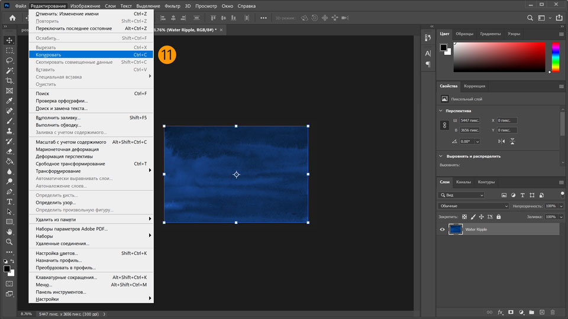The image size is (568, 319).
Task: Click the foreground color swatch in toolbar
Action: [x=7, y=268]
